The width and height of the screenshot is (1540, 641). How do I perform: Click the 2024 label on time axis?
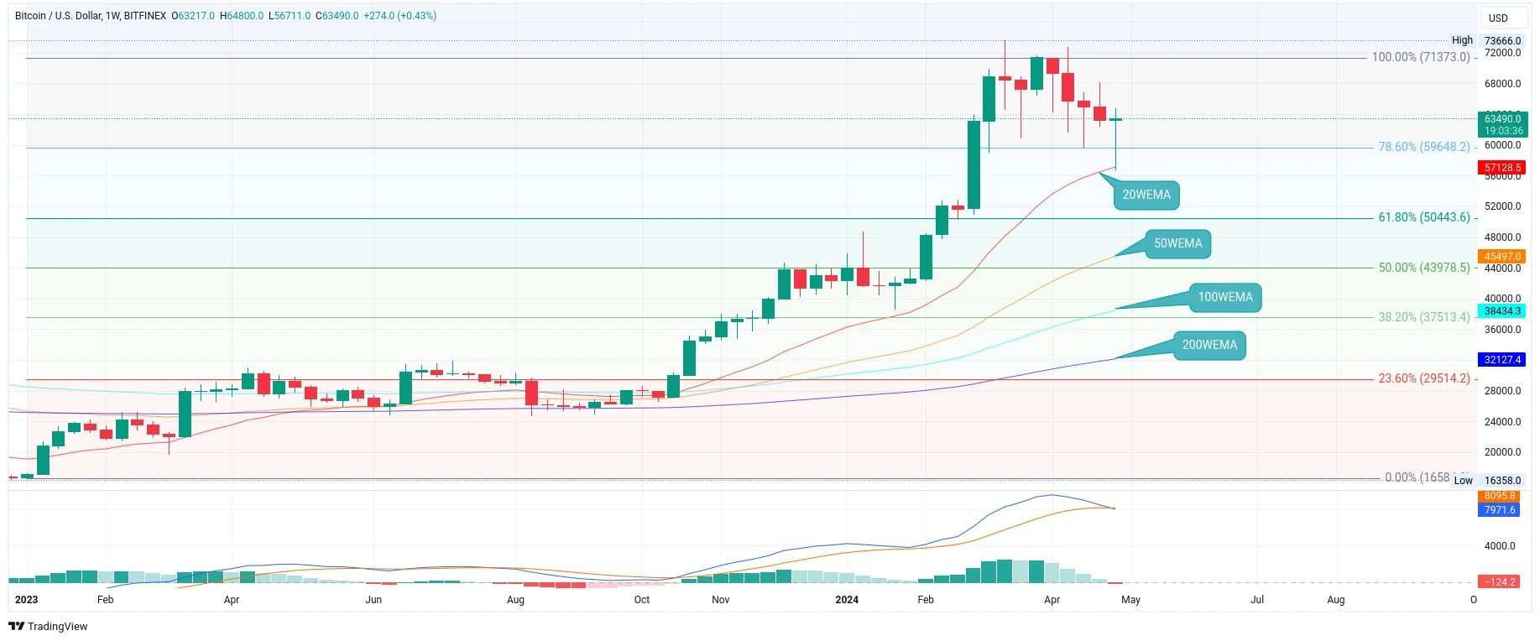click(847, 600)
